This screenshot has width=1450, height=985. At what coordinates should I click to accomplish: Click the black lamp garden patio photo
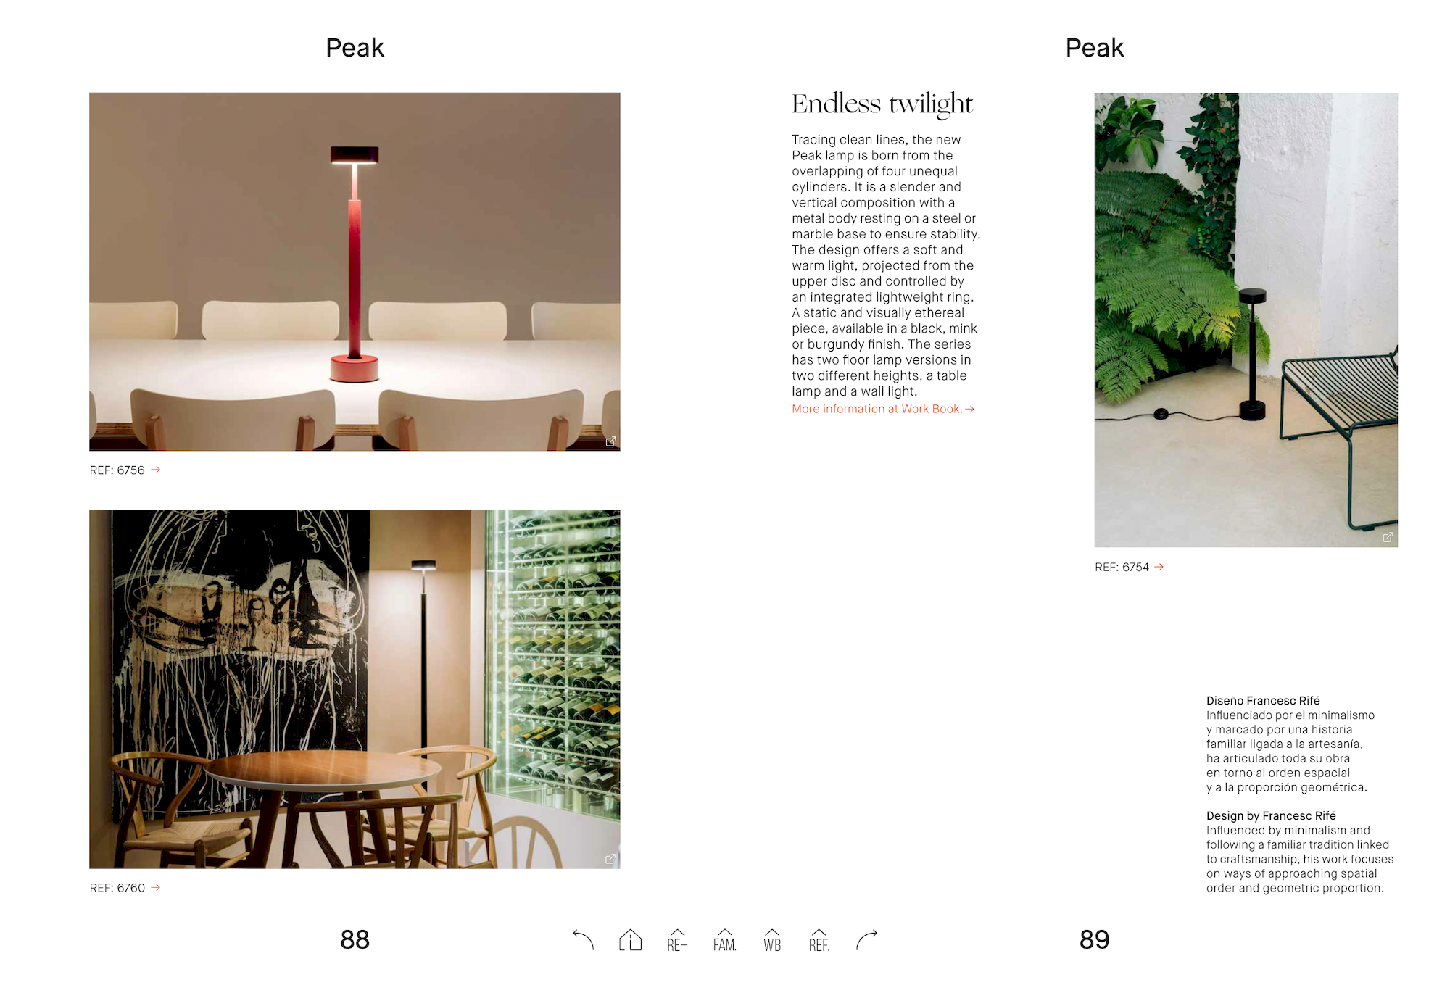pos(1246,320)
